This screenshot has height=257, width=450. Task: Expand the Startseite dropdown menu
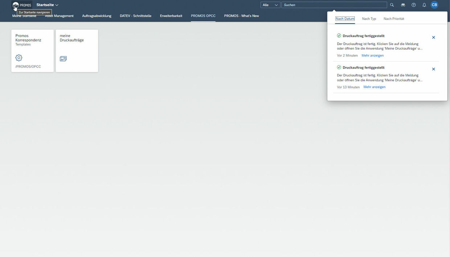coord(48,5)
